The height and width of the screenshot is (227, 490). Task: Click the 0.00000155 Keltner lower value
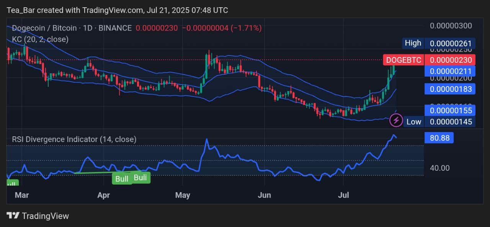tap(450, 111)
